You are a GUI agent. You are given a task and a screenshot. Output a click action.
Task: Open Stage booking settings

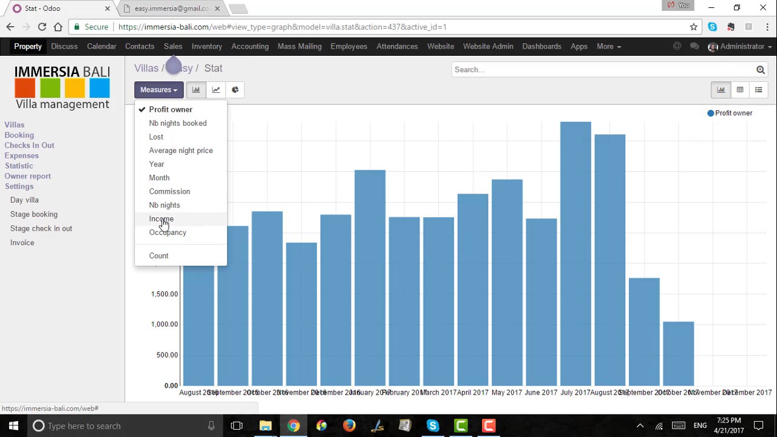tap(34, 214)
